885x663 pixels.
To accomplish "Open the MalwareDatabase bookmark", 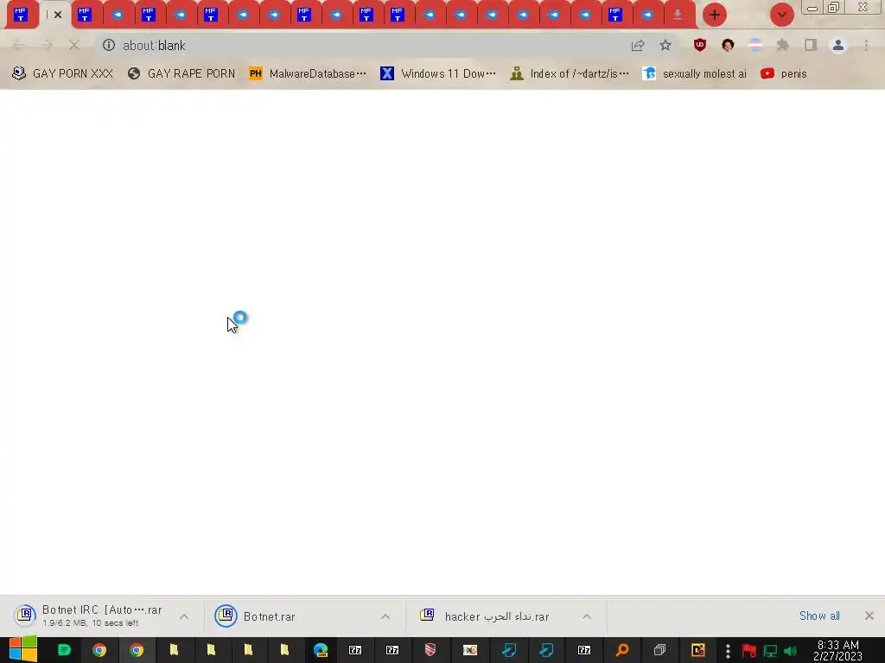I will click(308, 74).
